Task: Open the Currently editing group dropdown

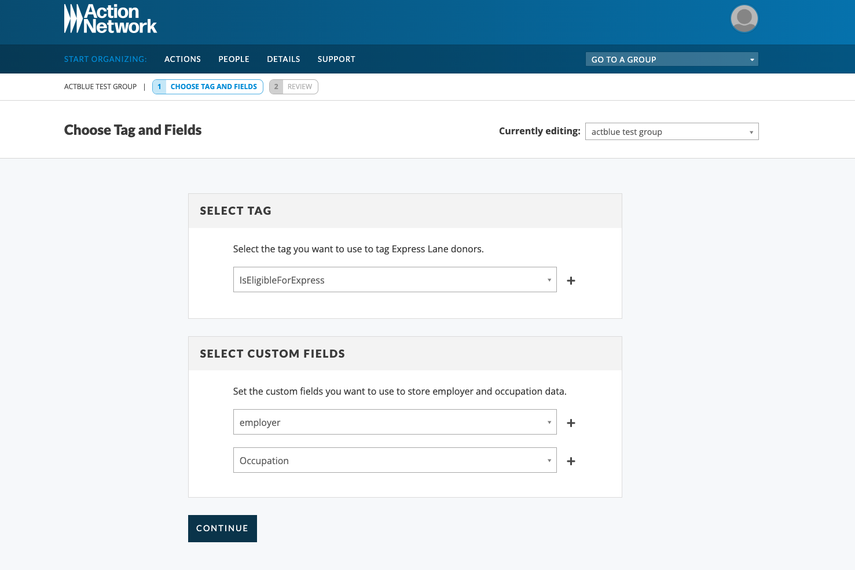Action: [671, 131]
